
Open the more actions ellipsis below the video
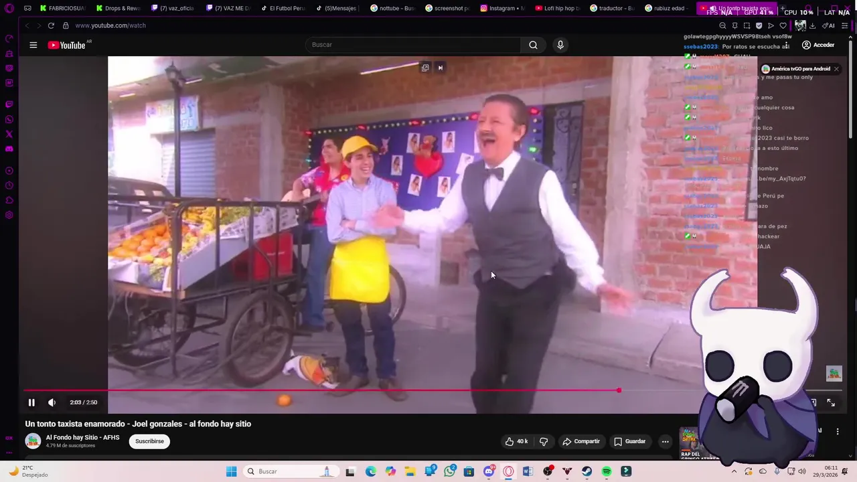[x=665, y=441]
